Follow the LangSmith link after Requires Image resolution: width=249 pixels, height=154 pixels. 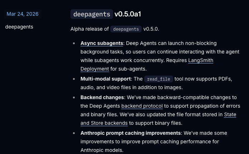click(x=201, y=60)
